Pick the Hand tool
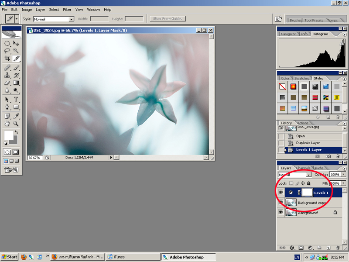Viewport: 349px width, 262px height. click(x=7, y=124)
